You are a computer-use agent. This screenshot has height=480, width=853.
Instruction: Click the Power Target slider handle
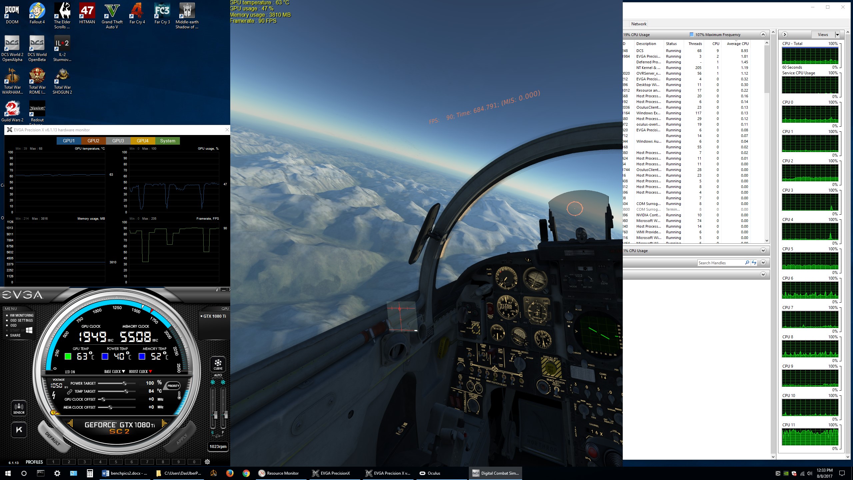pos(124,383)
